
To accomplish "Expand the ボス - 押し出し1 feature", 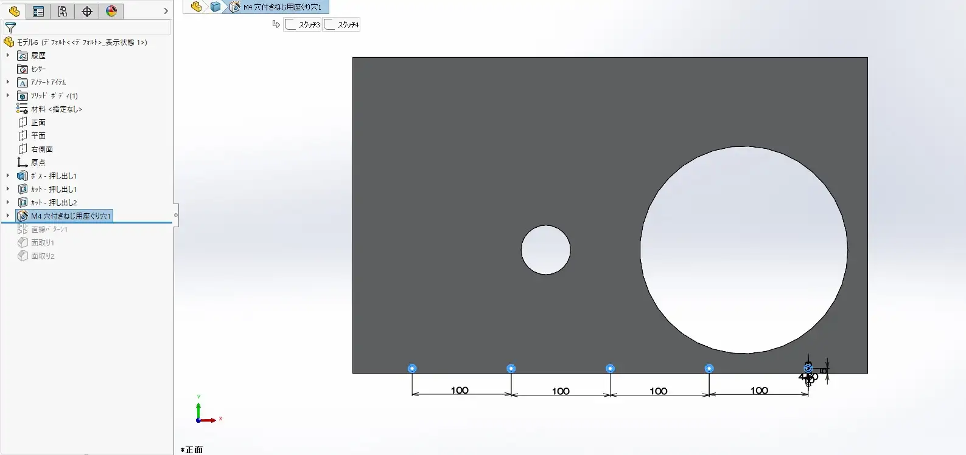I will tap(8, 176).
